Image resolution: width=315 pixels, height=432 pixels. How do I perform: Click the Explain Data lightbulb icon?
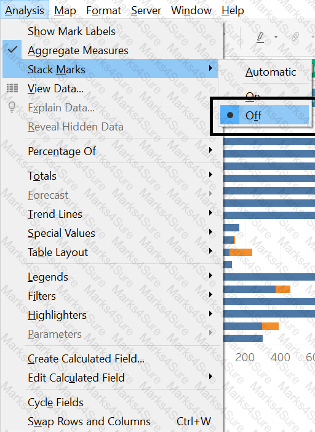[x=12, y=107]
